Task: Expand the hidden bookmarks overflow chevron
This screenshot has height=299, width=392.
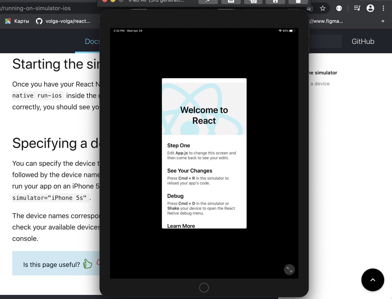Action: (383, 21)
